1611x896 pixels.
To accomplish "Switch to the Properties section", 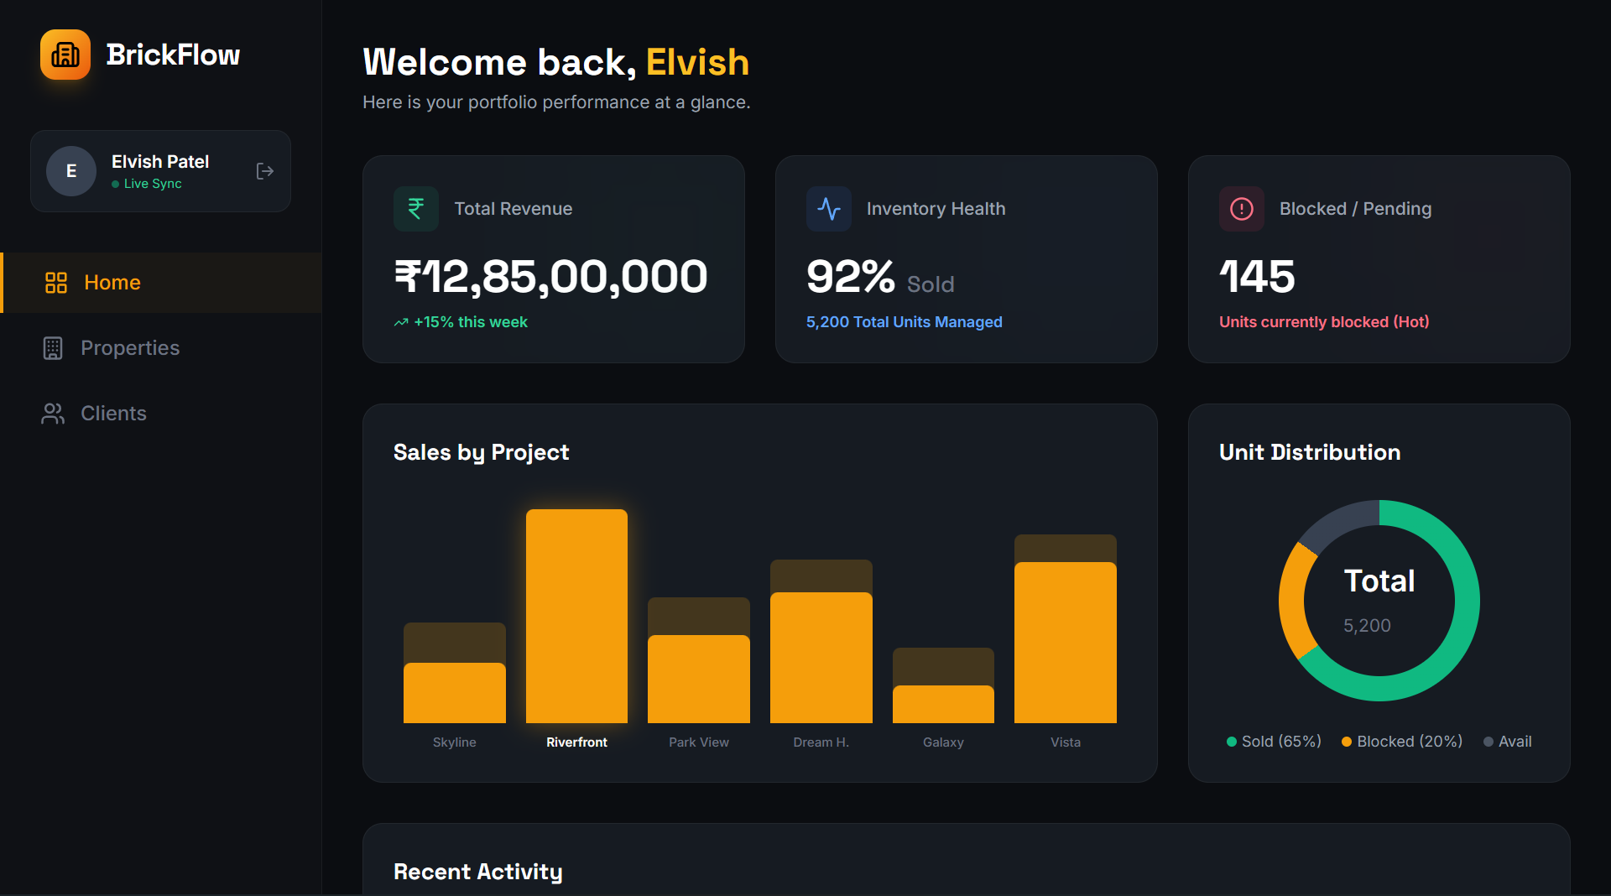I will tap(130, 347).
